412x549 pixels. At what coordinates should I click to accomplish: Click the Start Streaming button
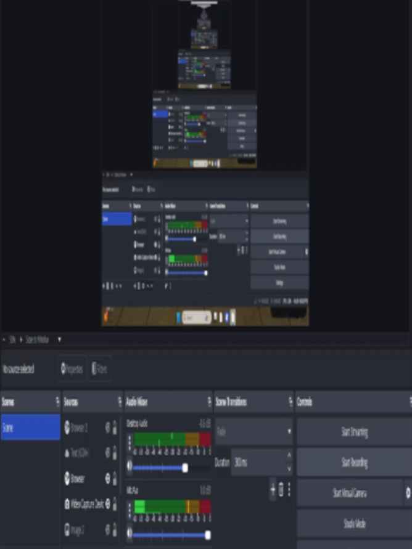coord(355,431)
